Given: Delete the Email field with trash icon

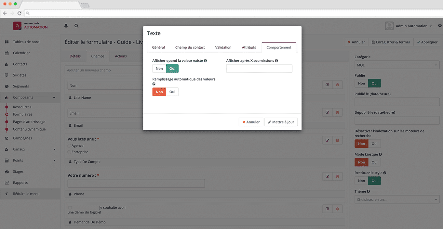Looking at the screenshot, I should pos(337,112).
